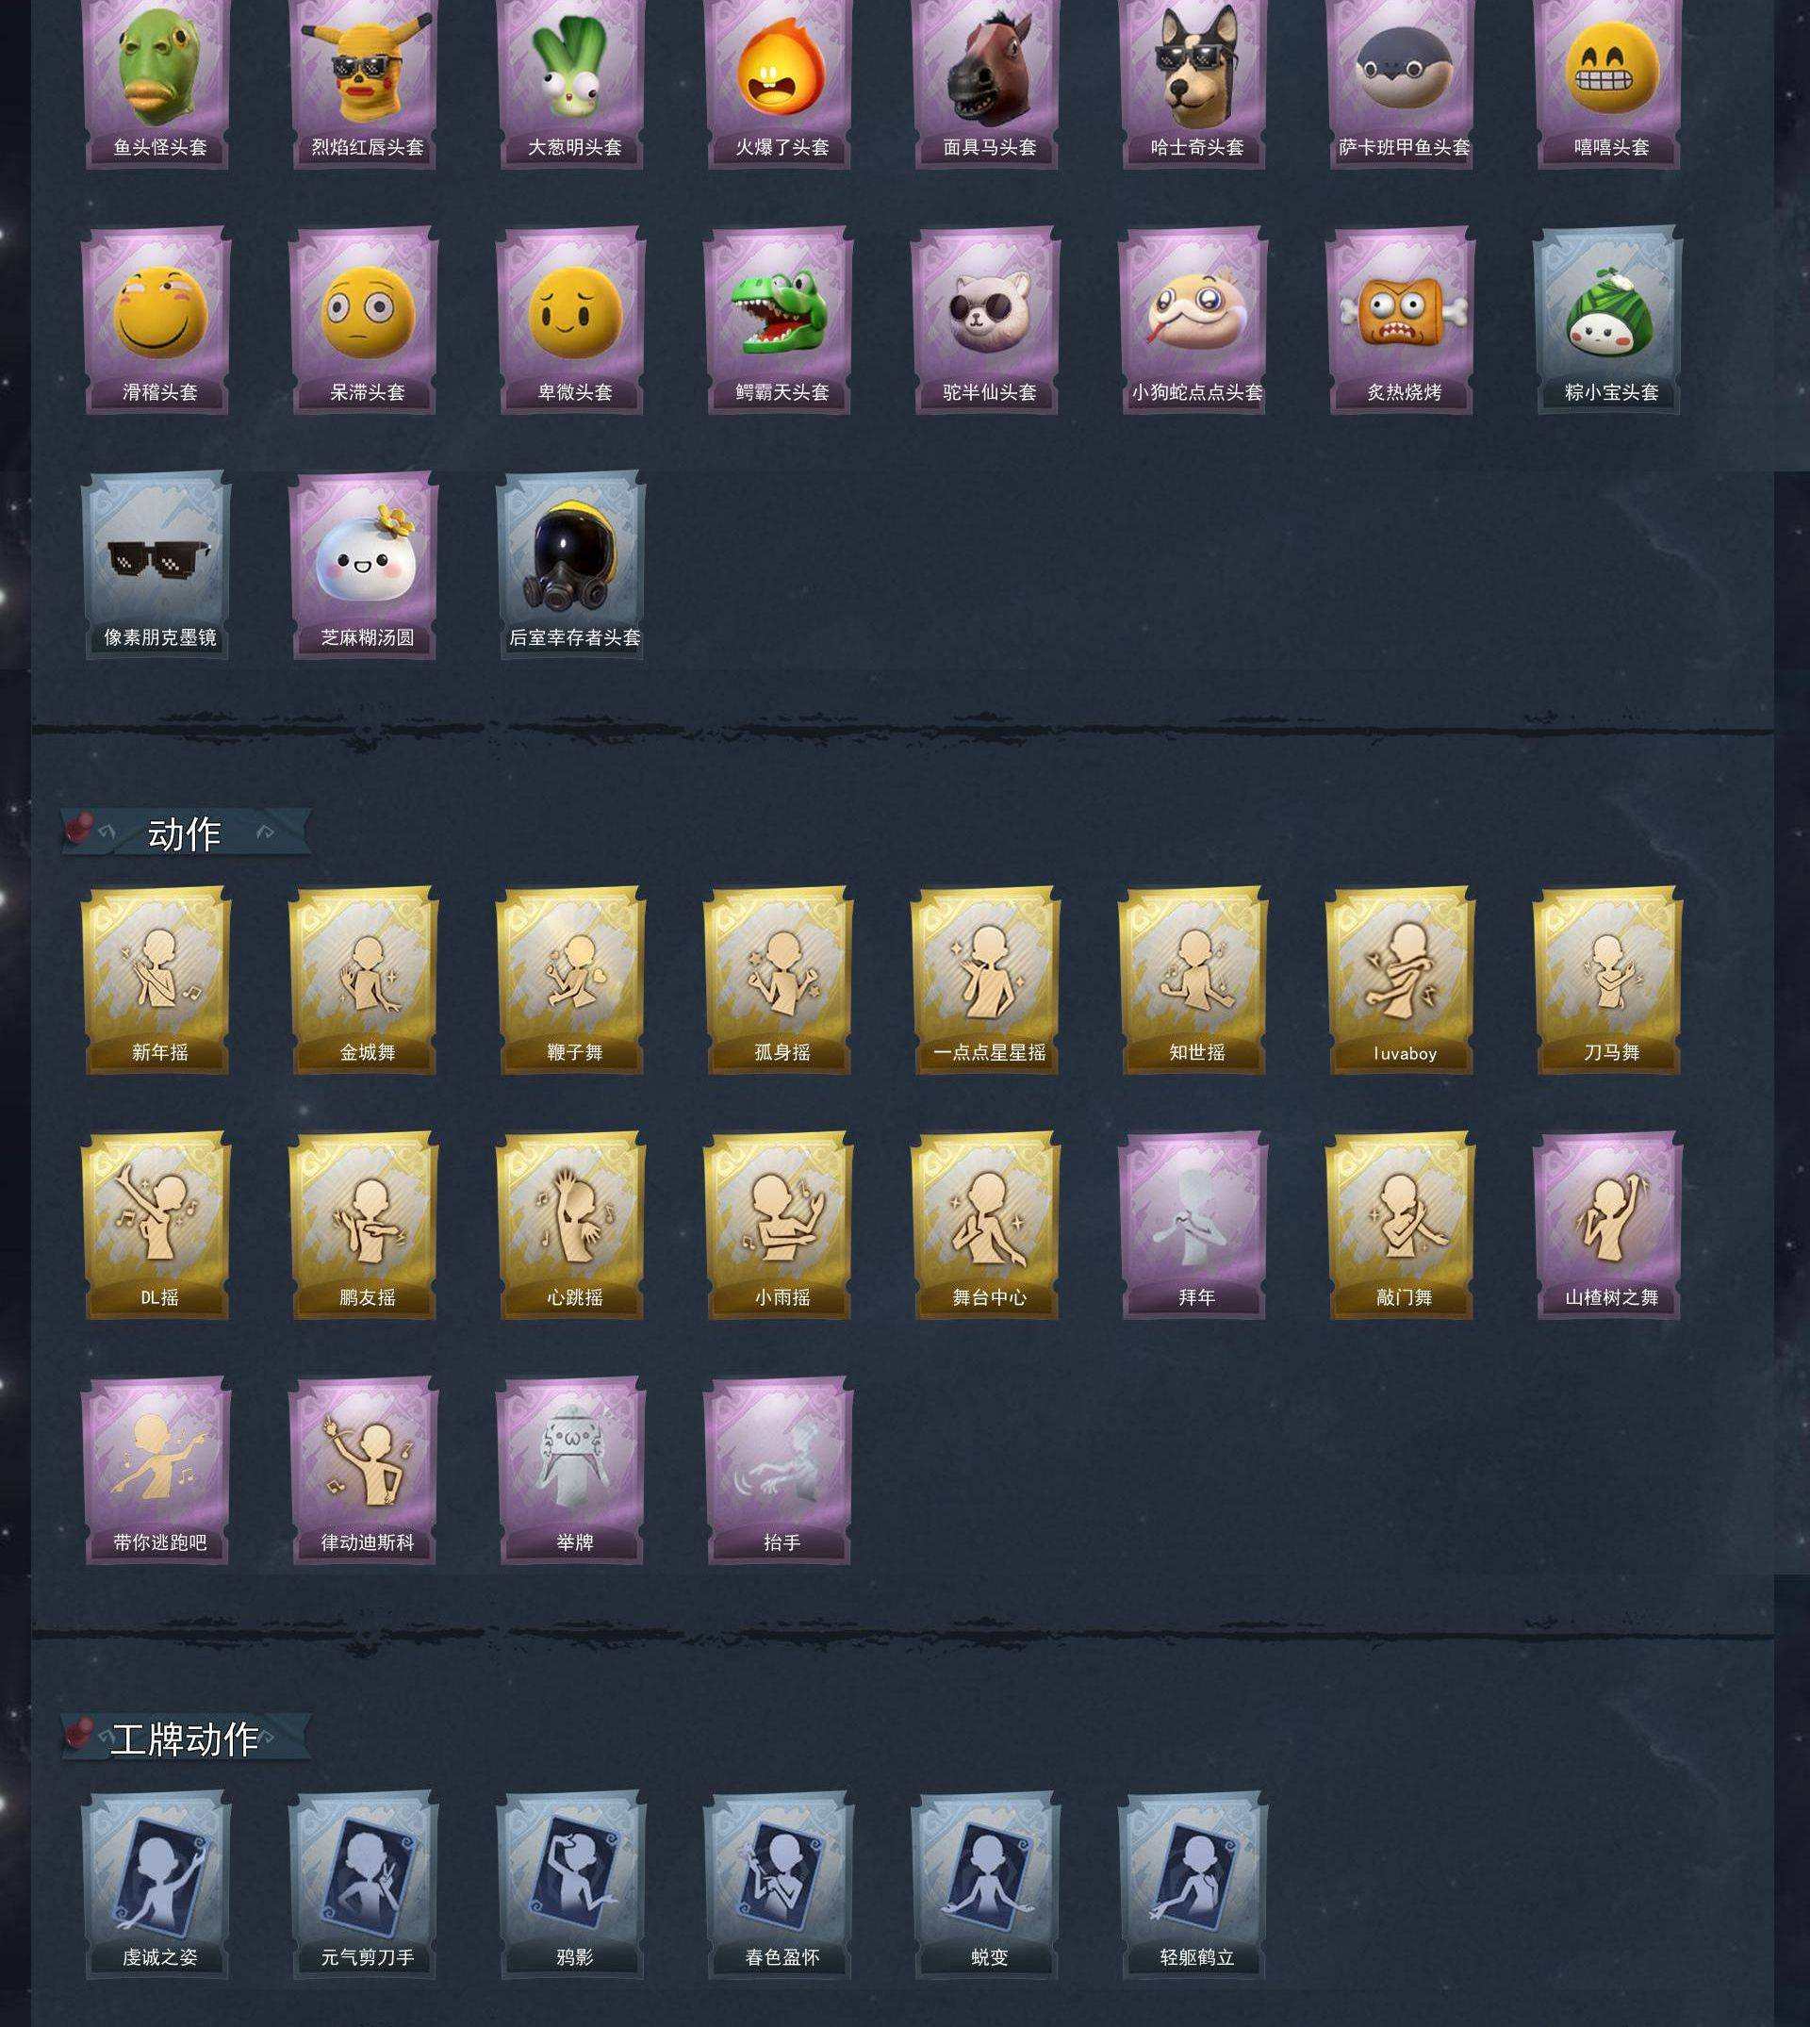Choose the luvaboy dance action card
Screen dimensions: 1810x2027
[1401, 981]
